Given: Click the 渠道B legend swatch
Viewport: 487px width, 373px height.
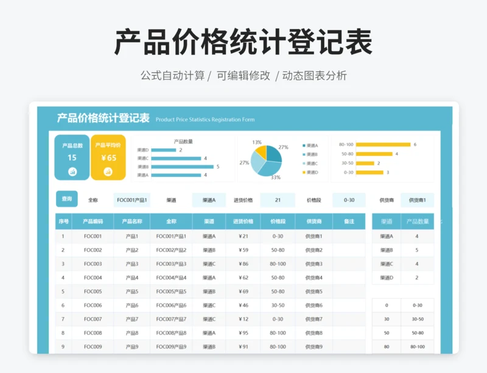Looking at the screenshot, I should [x=304, y=155].
